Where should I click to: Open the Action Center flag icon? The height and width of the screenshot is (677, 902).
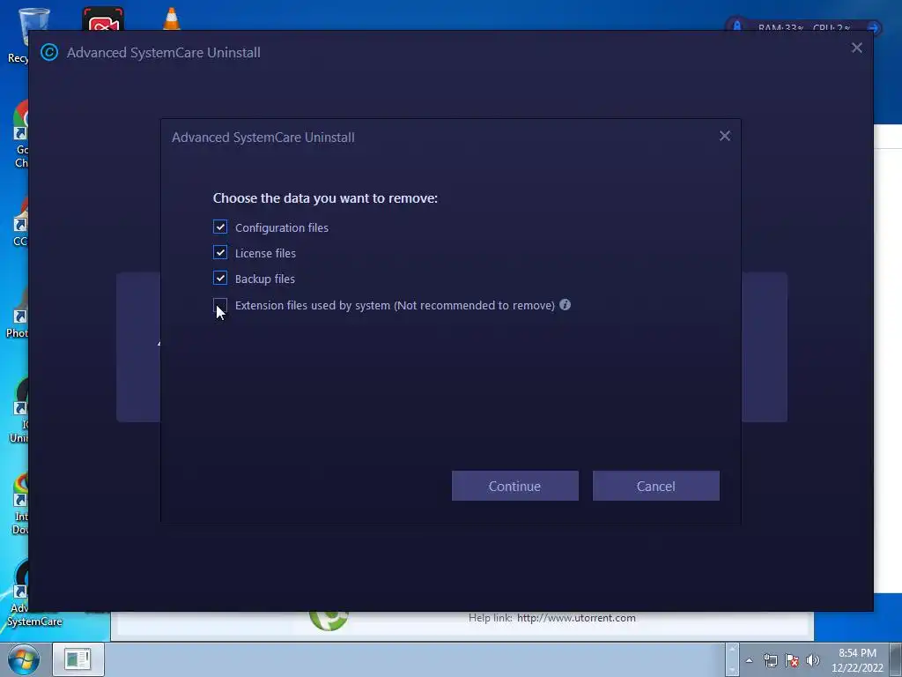(x=792, y=660)
